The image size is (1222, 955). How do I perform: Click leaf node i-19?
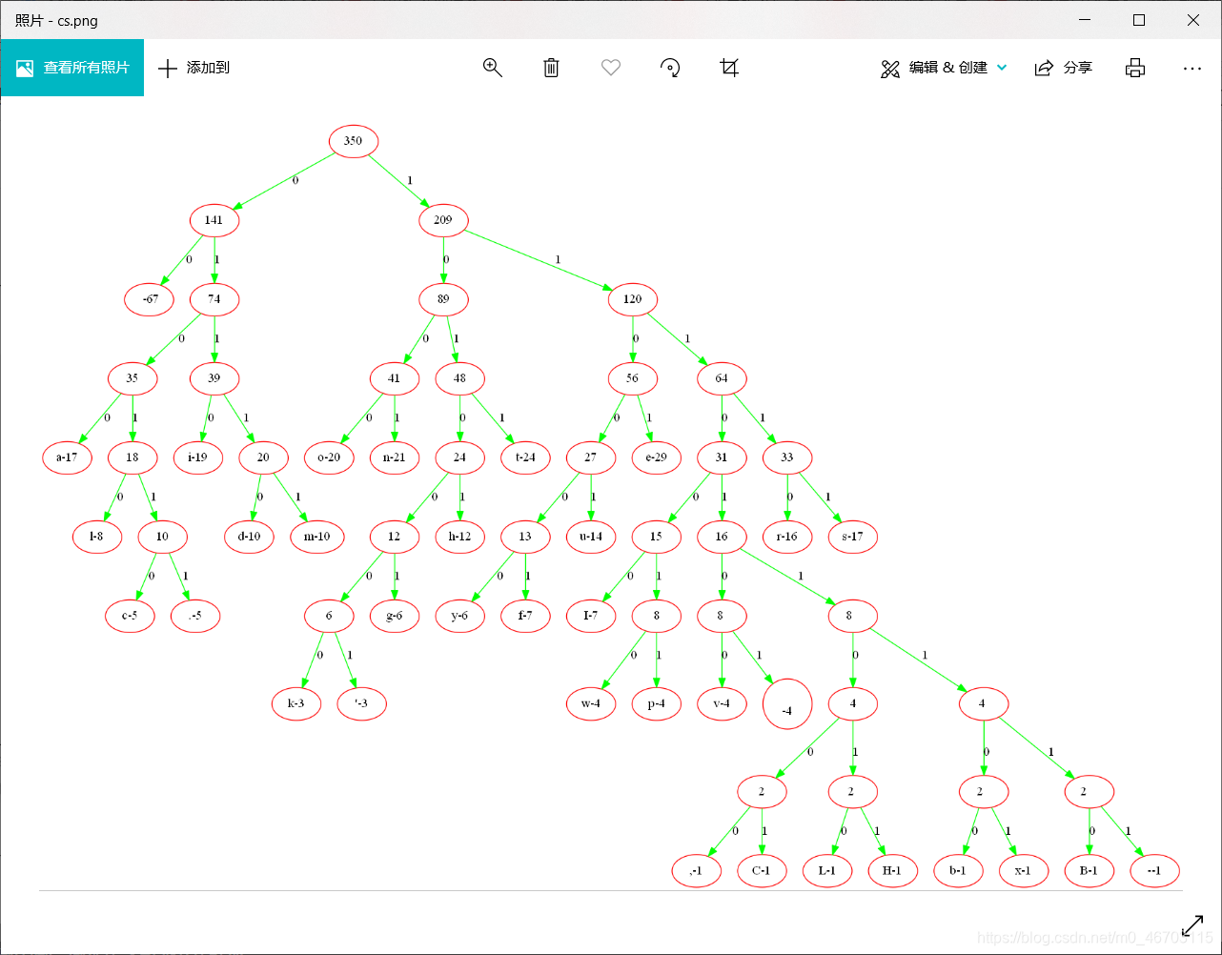[197, 457]
